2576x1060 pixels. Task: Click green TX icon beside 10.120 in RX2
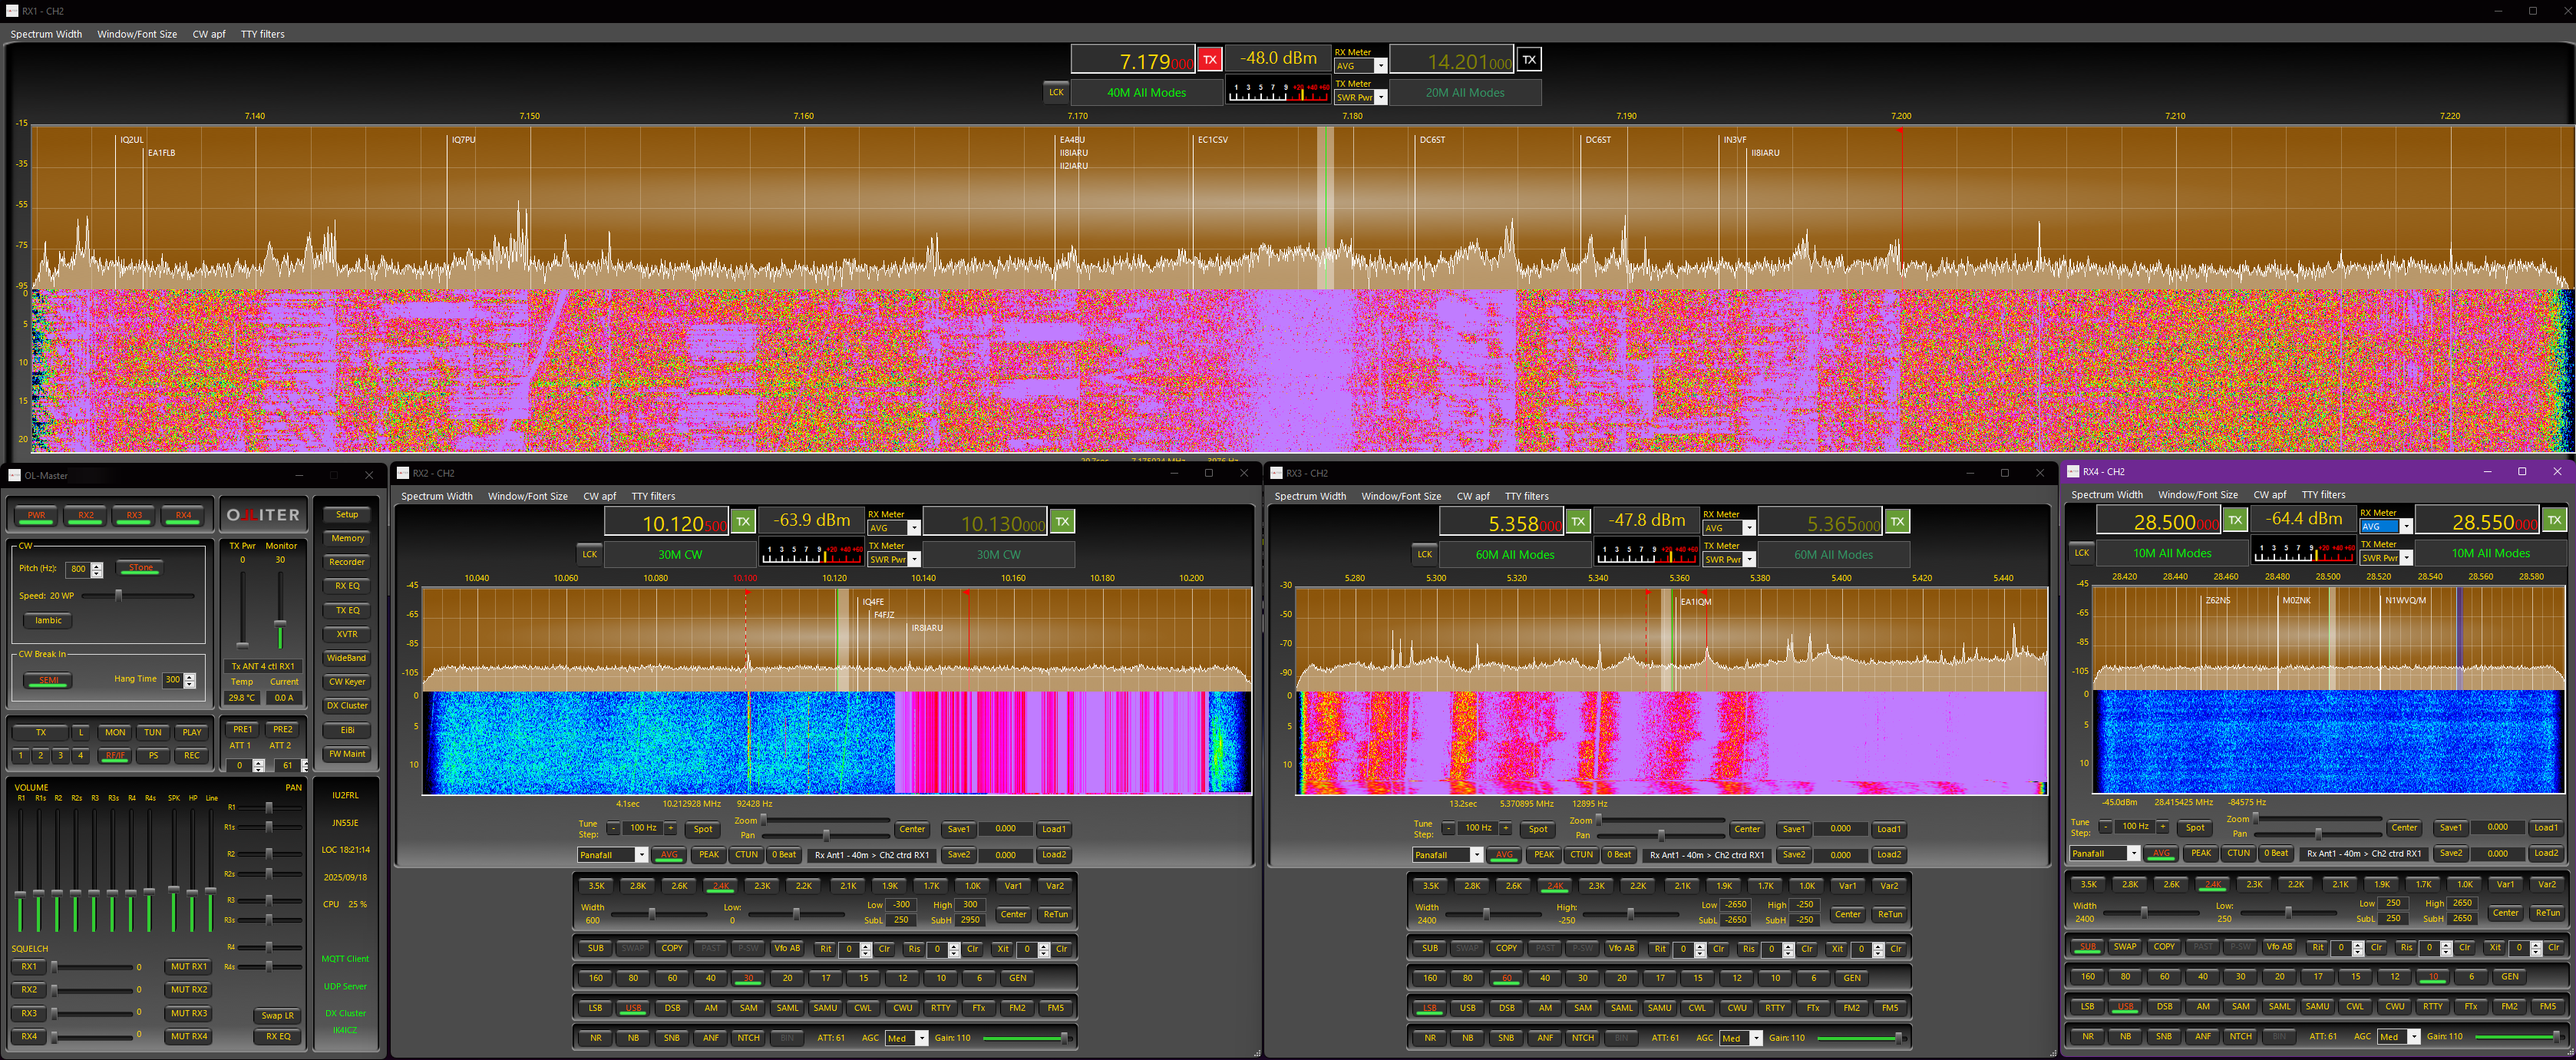(x=743, y=521)
